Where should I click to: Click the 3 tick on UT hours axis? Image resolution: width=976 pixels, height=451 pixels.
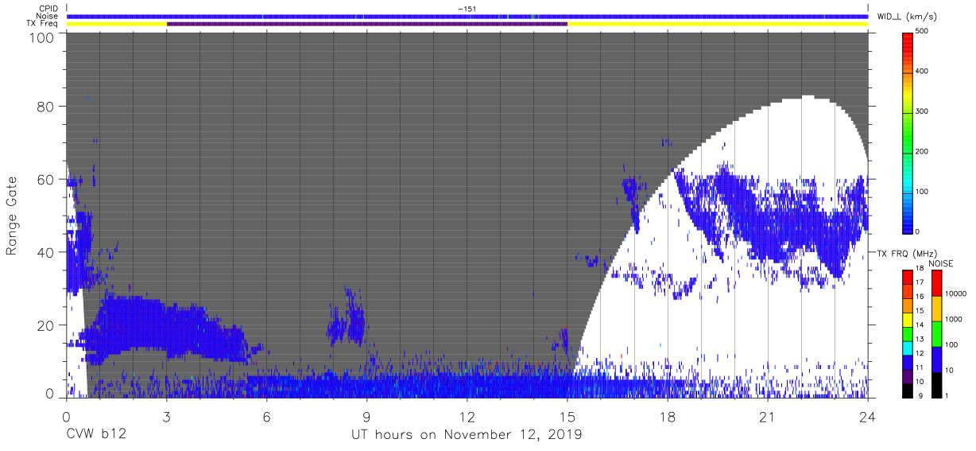click(166, 416)
